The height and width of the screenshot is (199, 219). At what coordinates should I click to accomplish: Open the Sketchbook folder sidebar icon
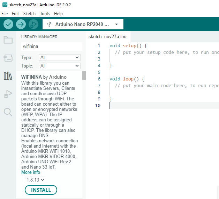pyautogui.click(x=8, y=40)
